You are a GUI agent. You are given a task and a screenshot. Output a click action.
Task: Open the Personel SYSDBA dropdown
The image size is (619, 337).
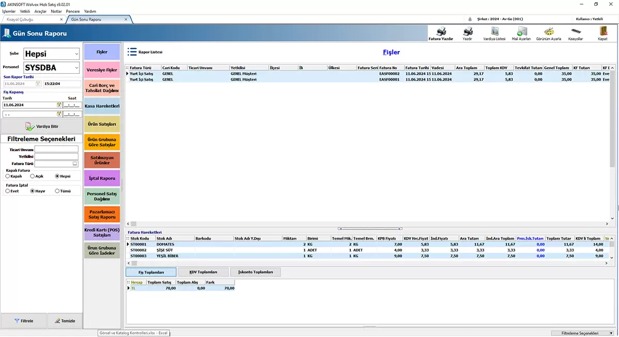point(77,68)
